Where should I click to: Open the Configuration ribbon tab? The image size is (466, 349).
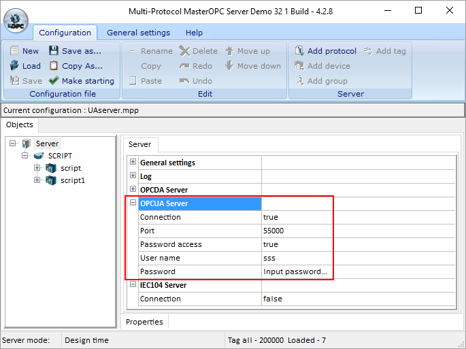coord(65,33)
